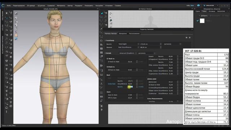Adjust the Total Height stepper
231x130 pixels.
point(161,44)
